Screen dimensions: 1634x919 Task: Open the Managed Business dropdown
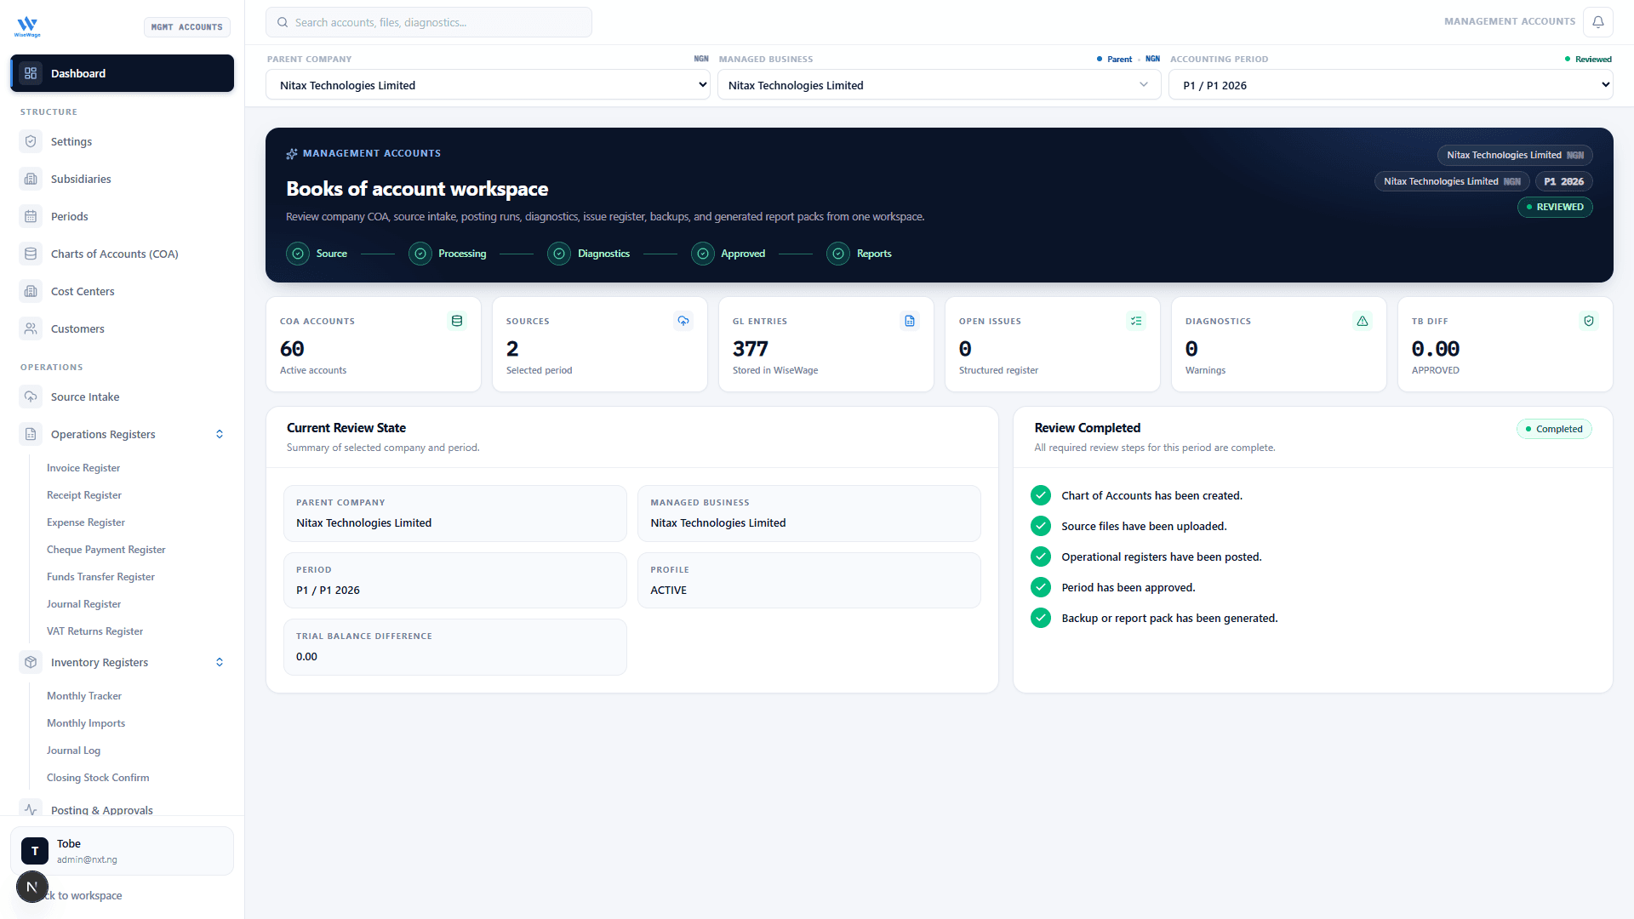[939, 85]
